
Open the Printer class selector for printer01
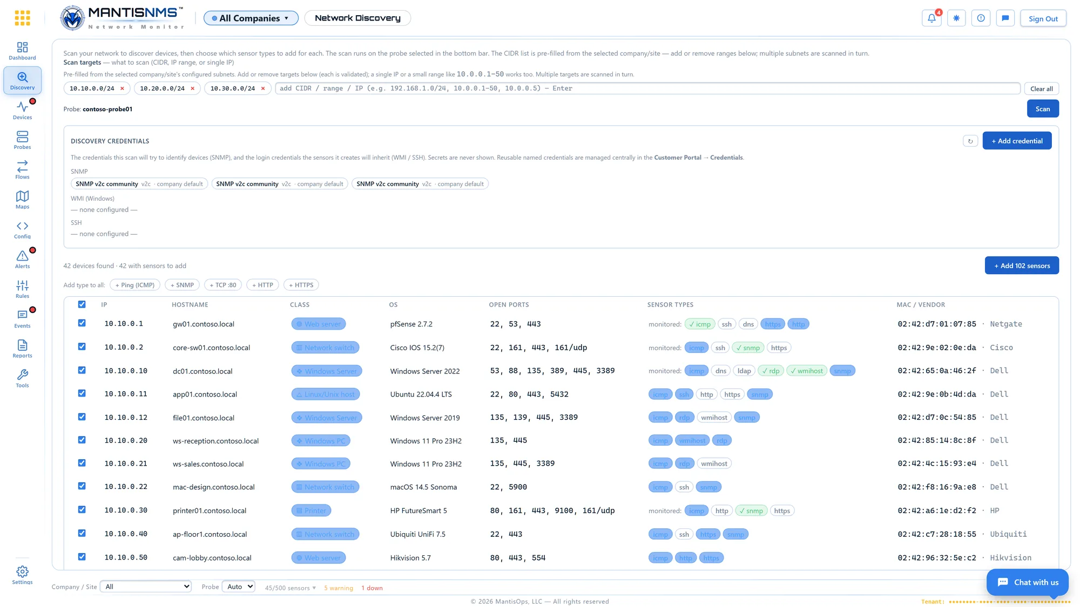pos(311,511)
